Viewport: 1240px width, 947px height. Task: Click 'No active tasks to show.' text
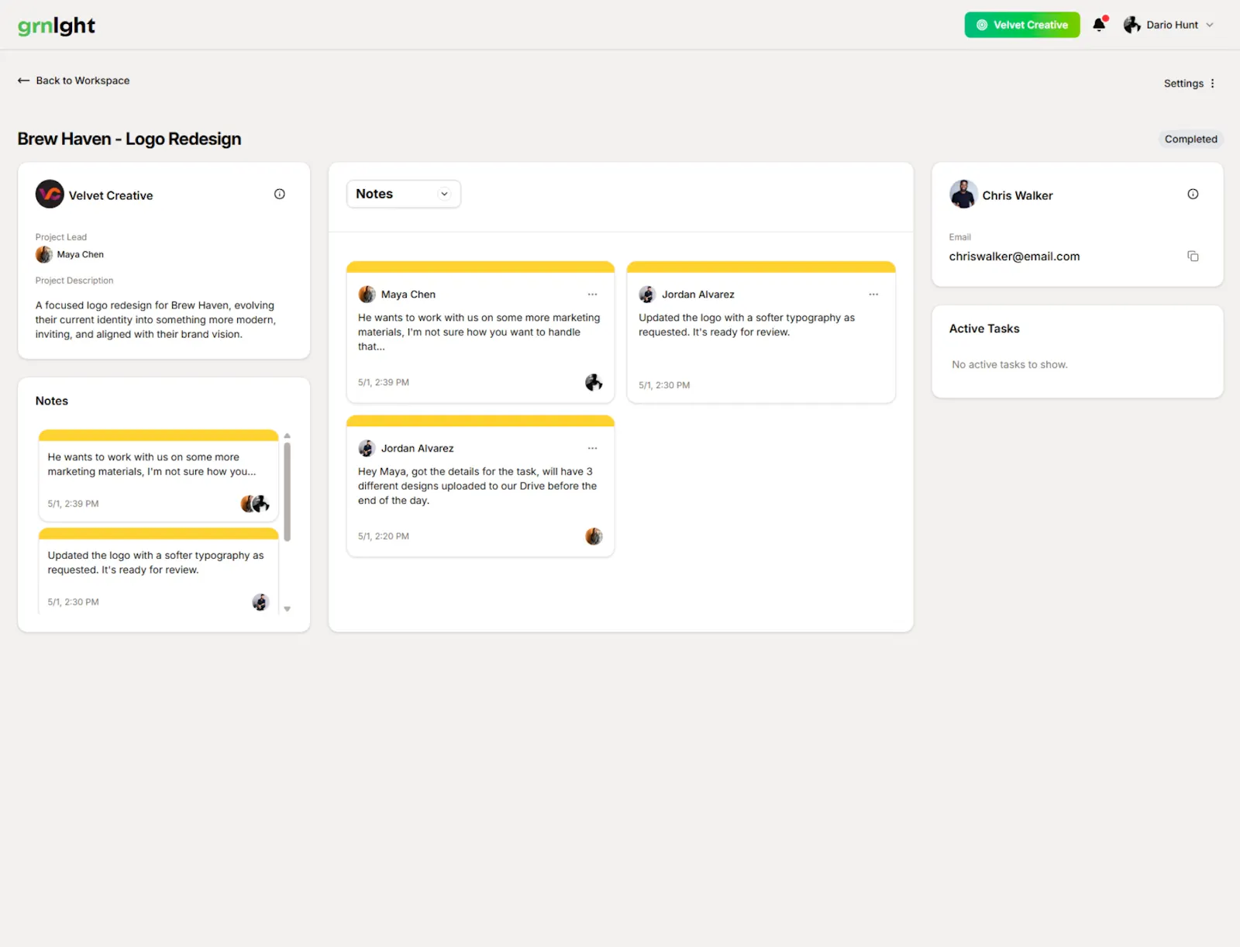1009,365
